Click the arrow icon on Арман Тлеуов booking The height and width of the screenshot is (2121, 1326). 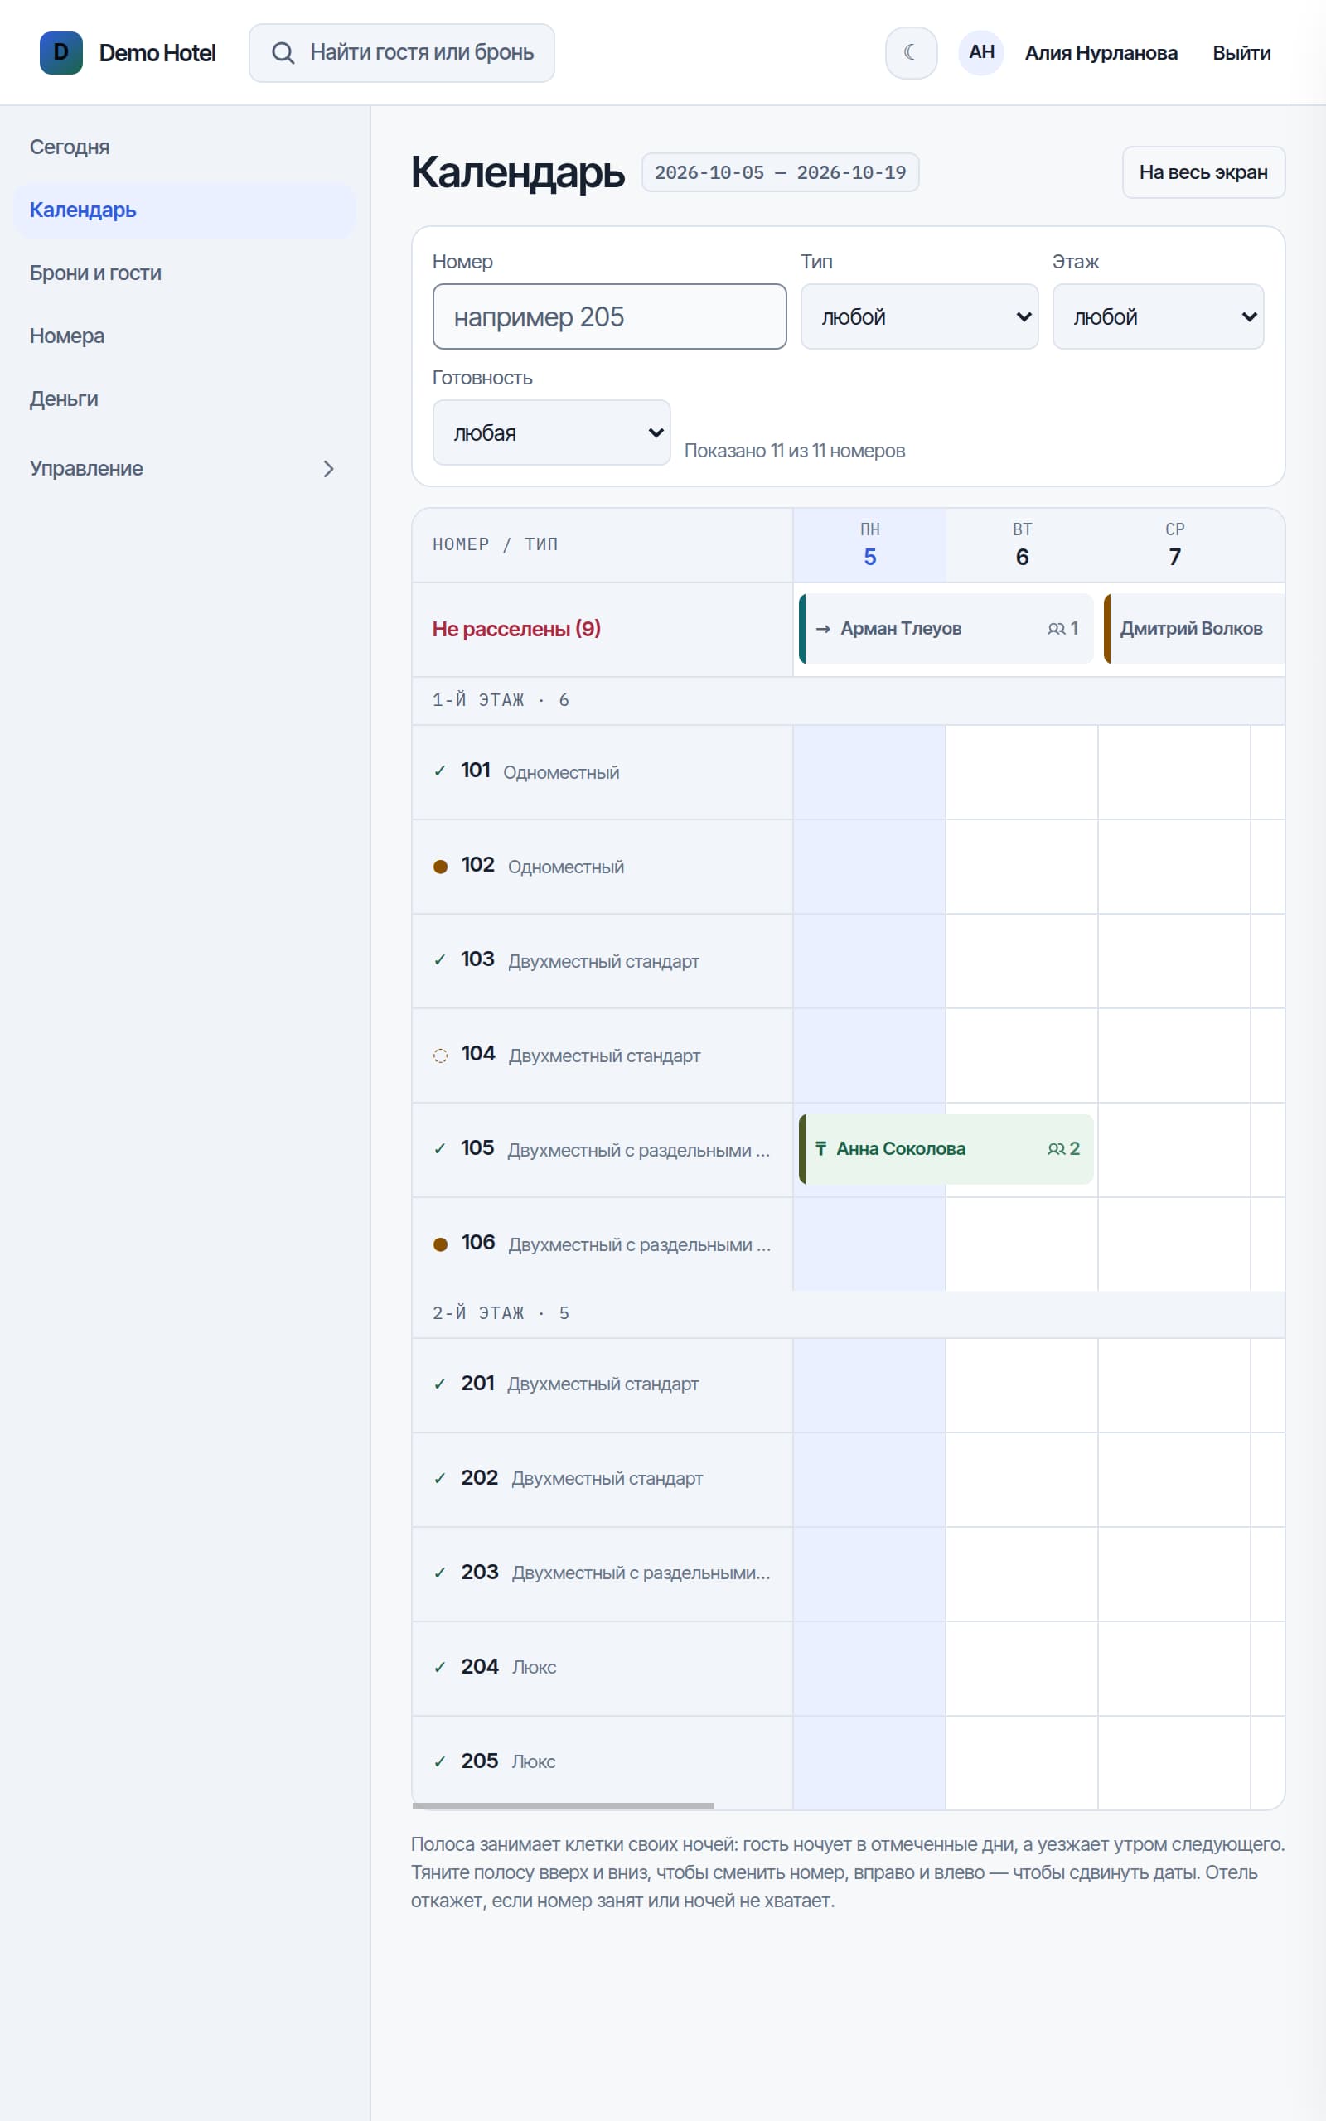tap(823, 628)
